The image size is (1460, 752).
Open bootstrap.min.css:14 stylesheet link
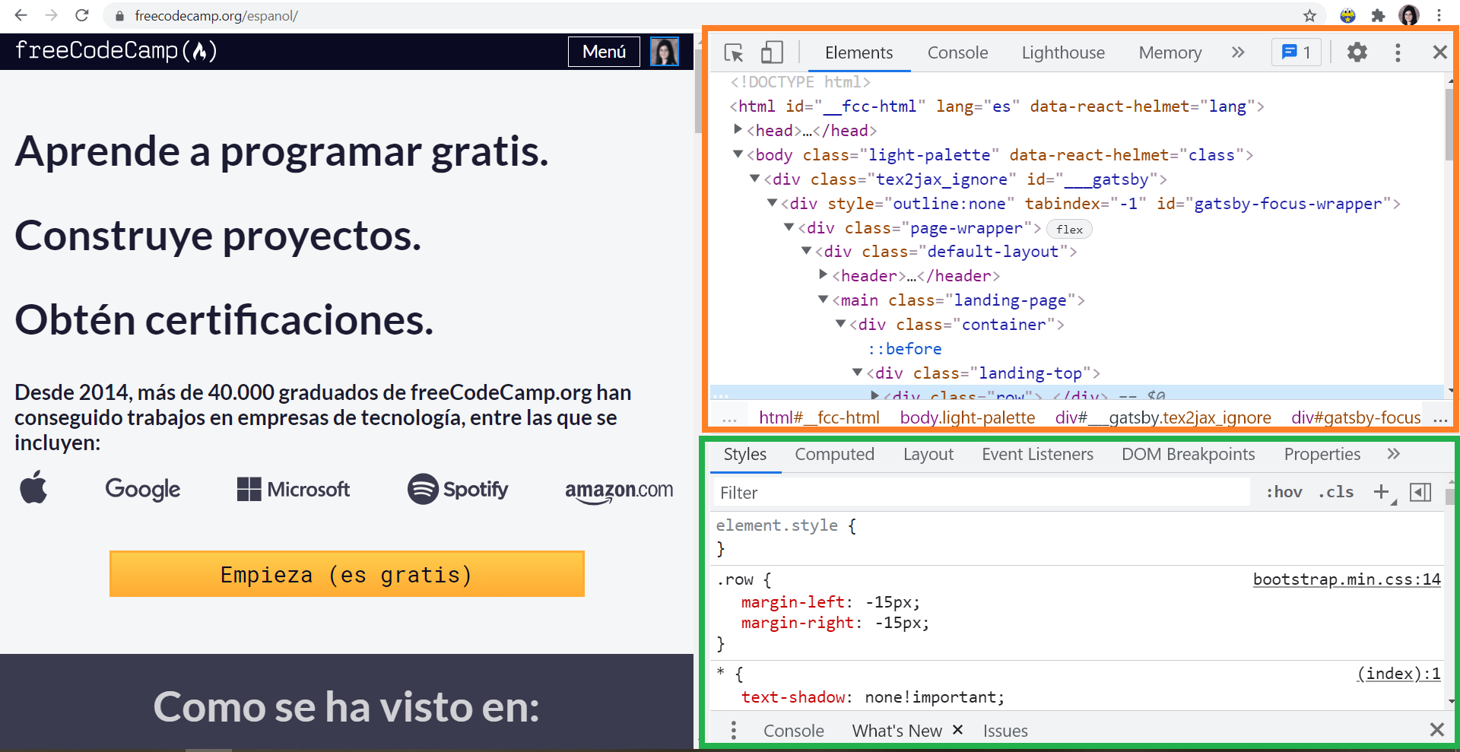coord(1347,579)
